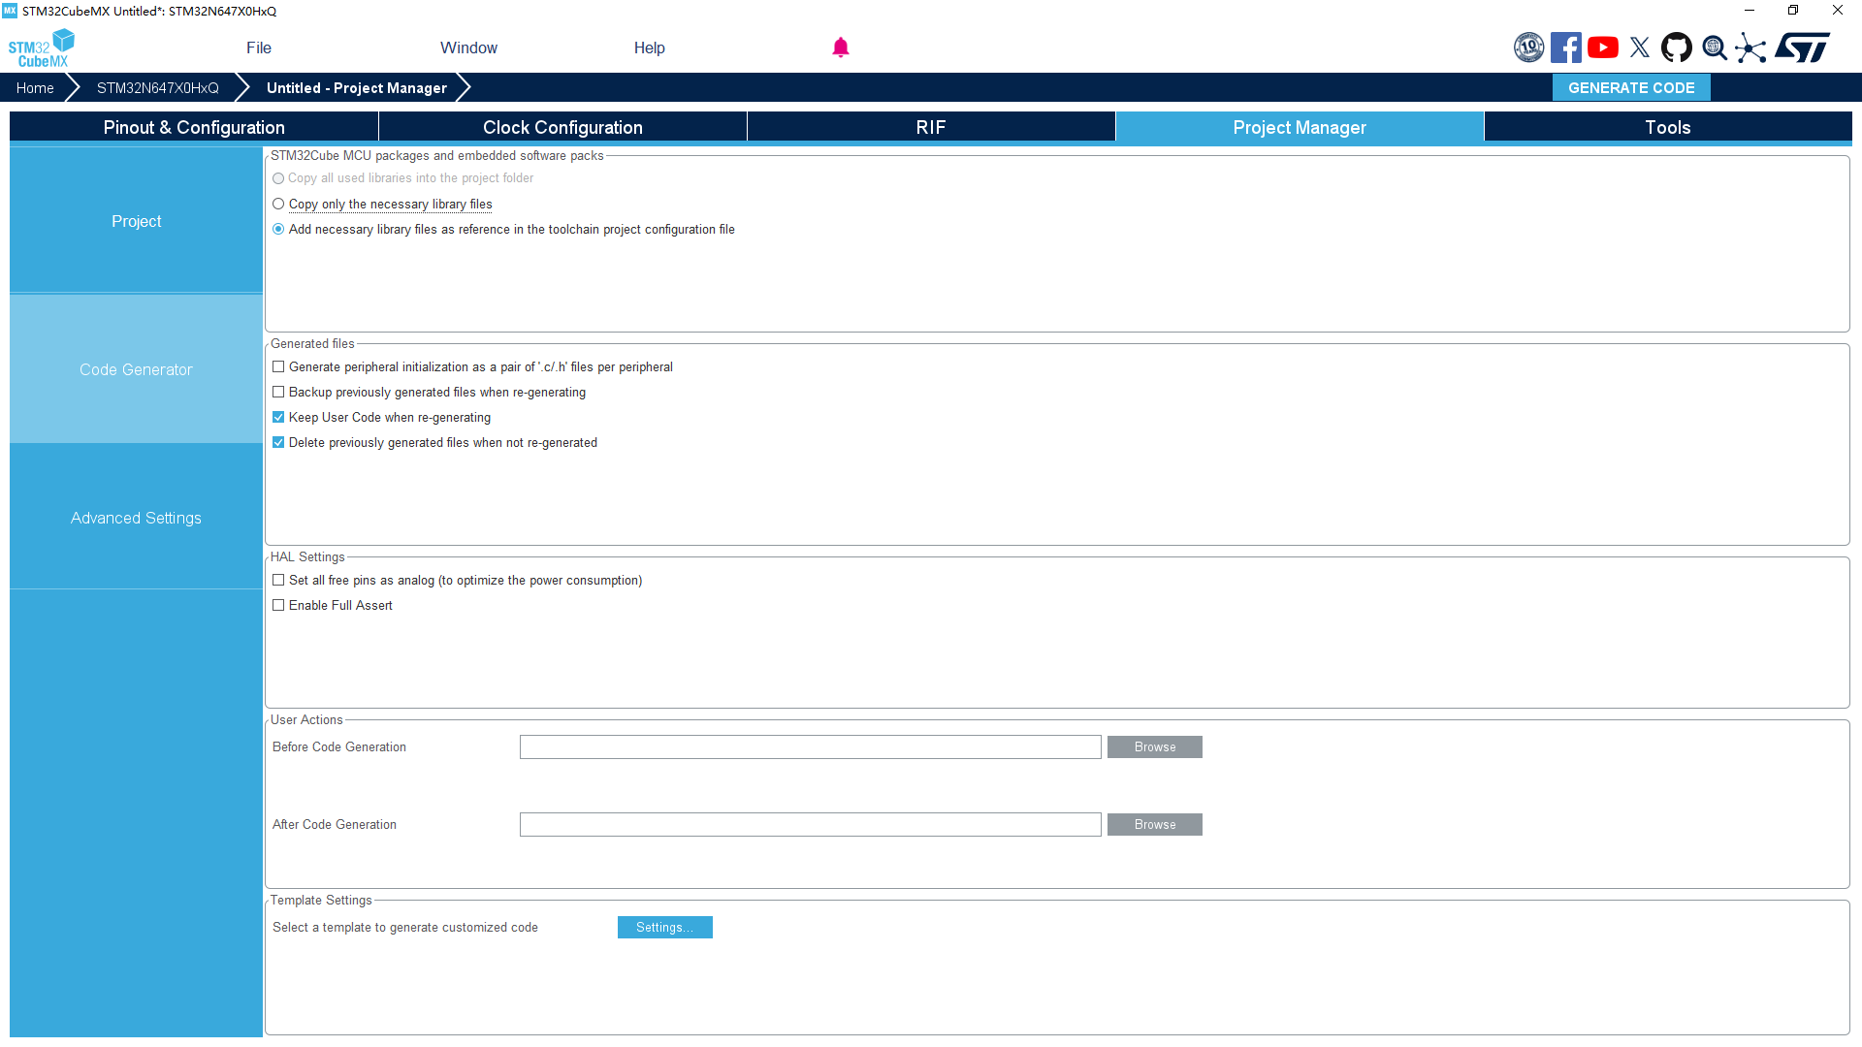The height and width of the screenshot is (1047, 1862).
Task: Open the GitHub icon link
Action: point(1677,48)
